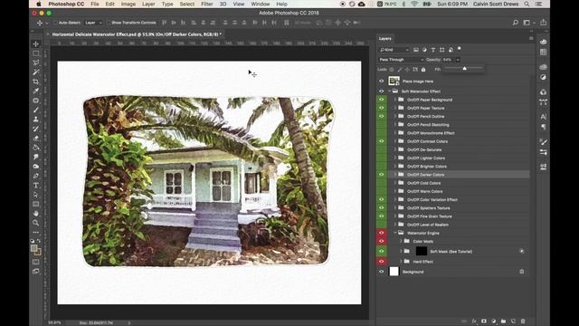Add a layer mask from panel bottom
The height and width of the screenshot is (326, 579).
coord(484,321)
